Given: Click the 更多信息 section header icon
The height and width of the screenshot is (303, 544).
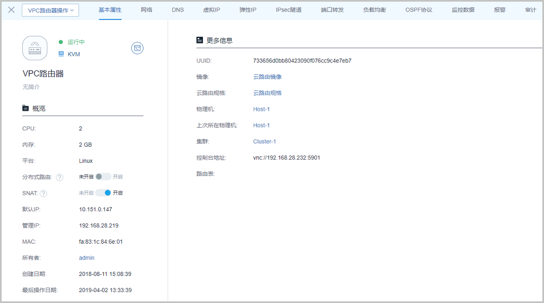Looking at the screenshot, I should coord(200,40).
